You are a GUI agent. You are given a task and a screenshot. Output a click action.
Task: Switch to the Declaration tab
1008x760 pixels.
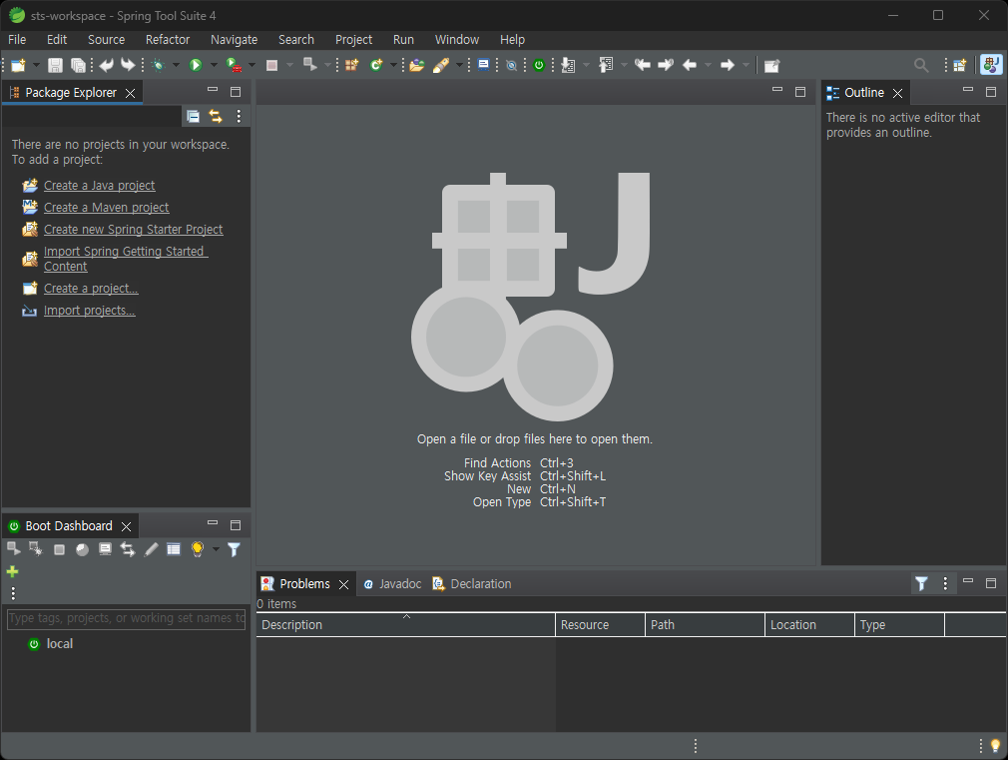tap(472, 583)
